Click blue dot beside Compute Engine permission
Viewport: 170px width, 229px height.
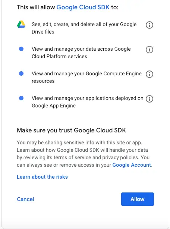[x=21, y=73]
